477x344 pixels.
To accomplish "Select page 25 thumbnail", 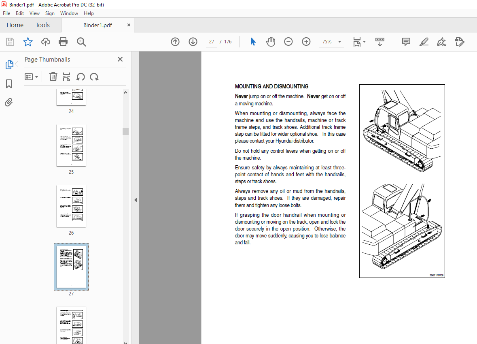I will (x=71, y=145).
